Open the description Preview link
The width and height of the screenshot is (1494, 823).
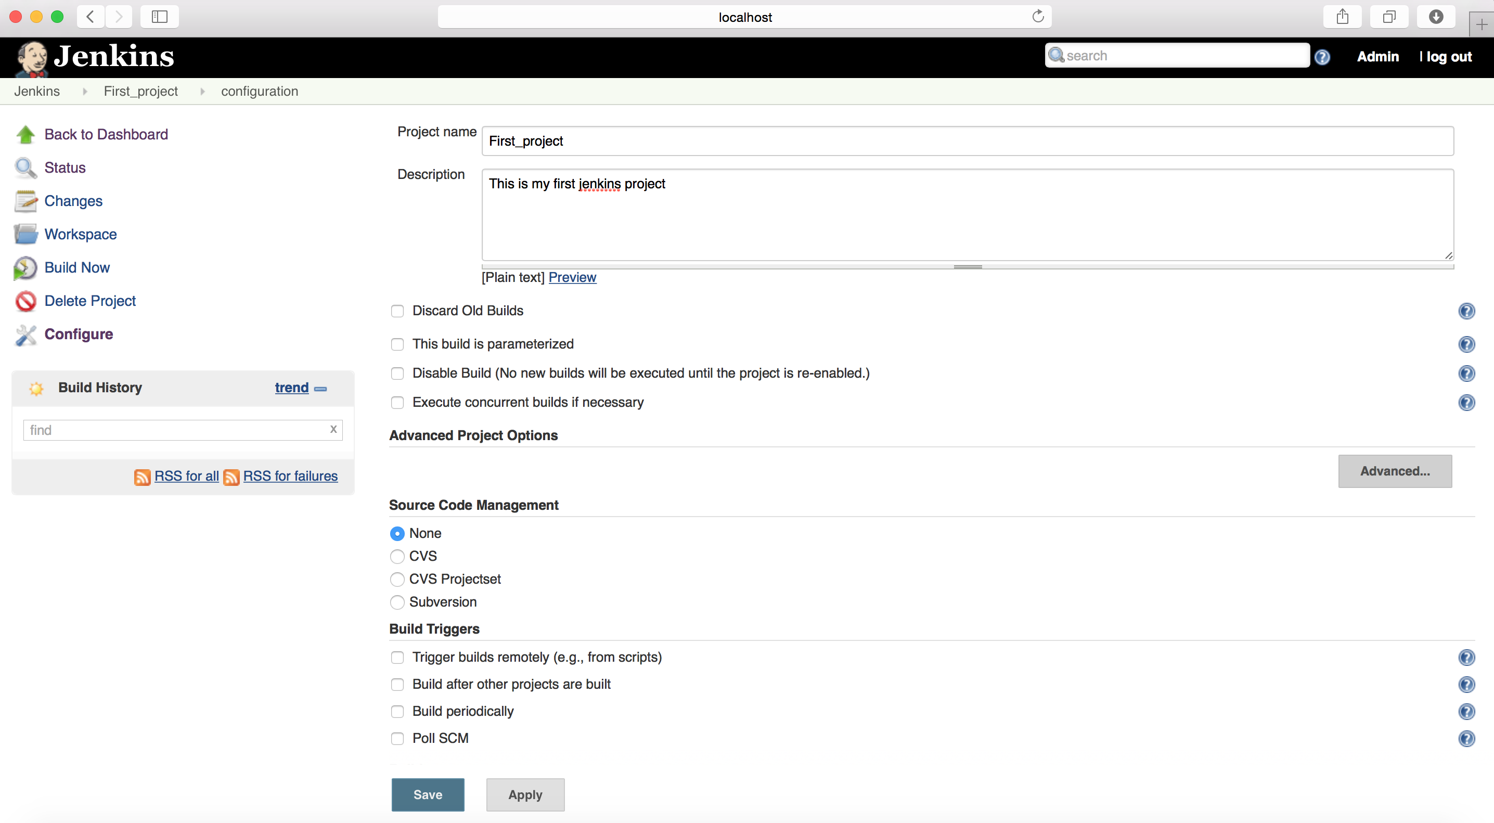(572, 278)
